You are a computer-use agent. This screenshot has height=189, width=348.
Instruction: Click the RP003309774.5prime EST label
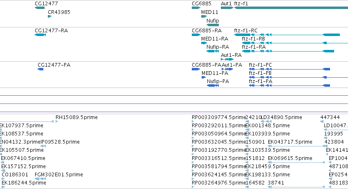click(x=219, y=117)
